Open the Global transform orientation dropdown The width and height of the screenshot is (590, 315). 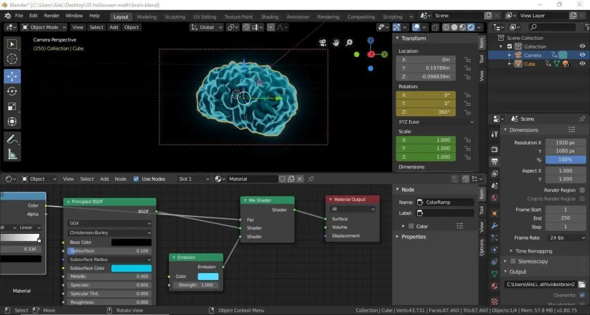[x=207, y=27]
